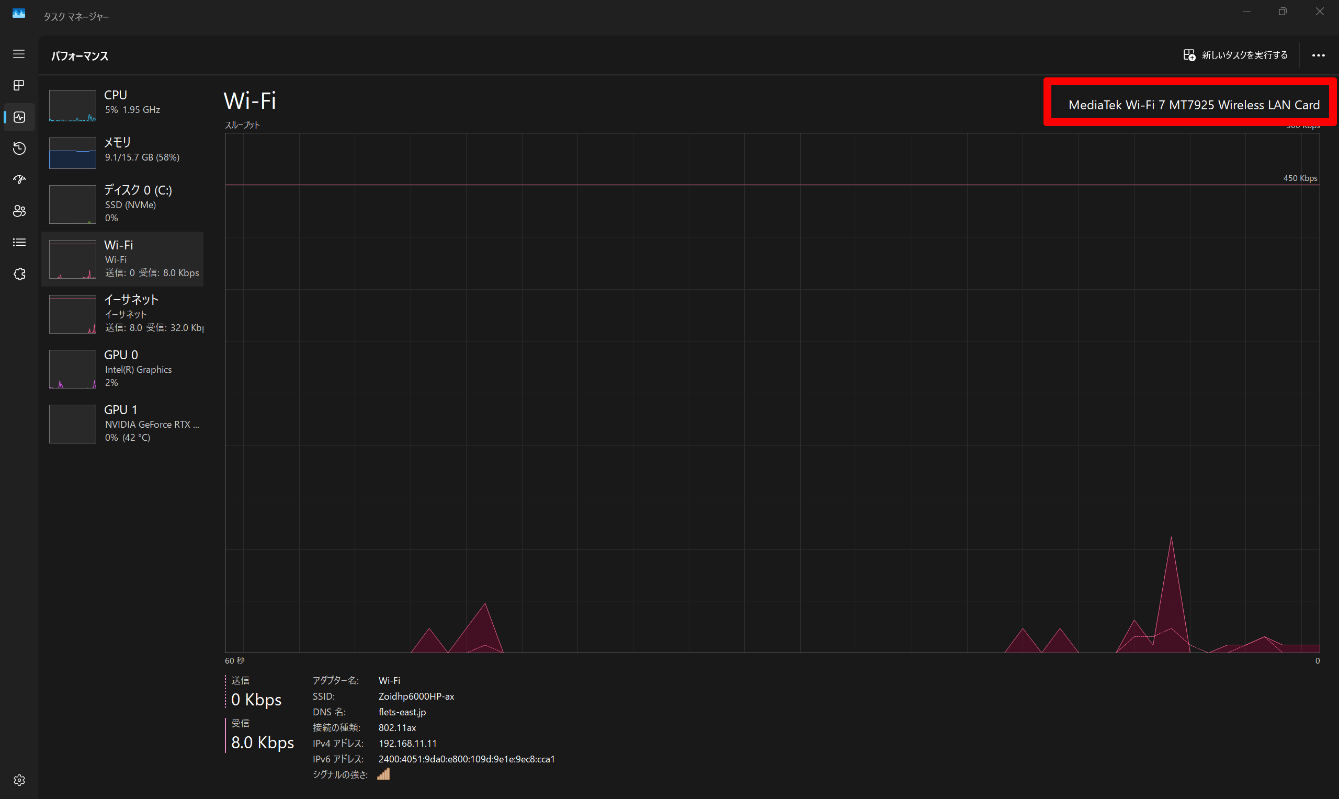Click the signal strength bars icon

click(x=383, y=774)
